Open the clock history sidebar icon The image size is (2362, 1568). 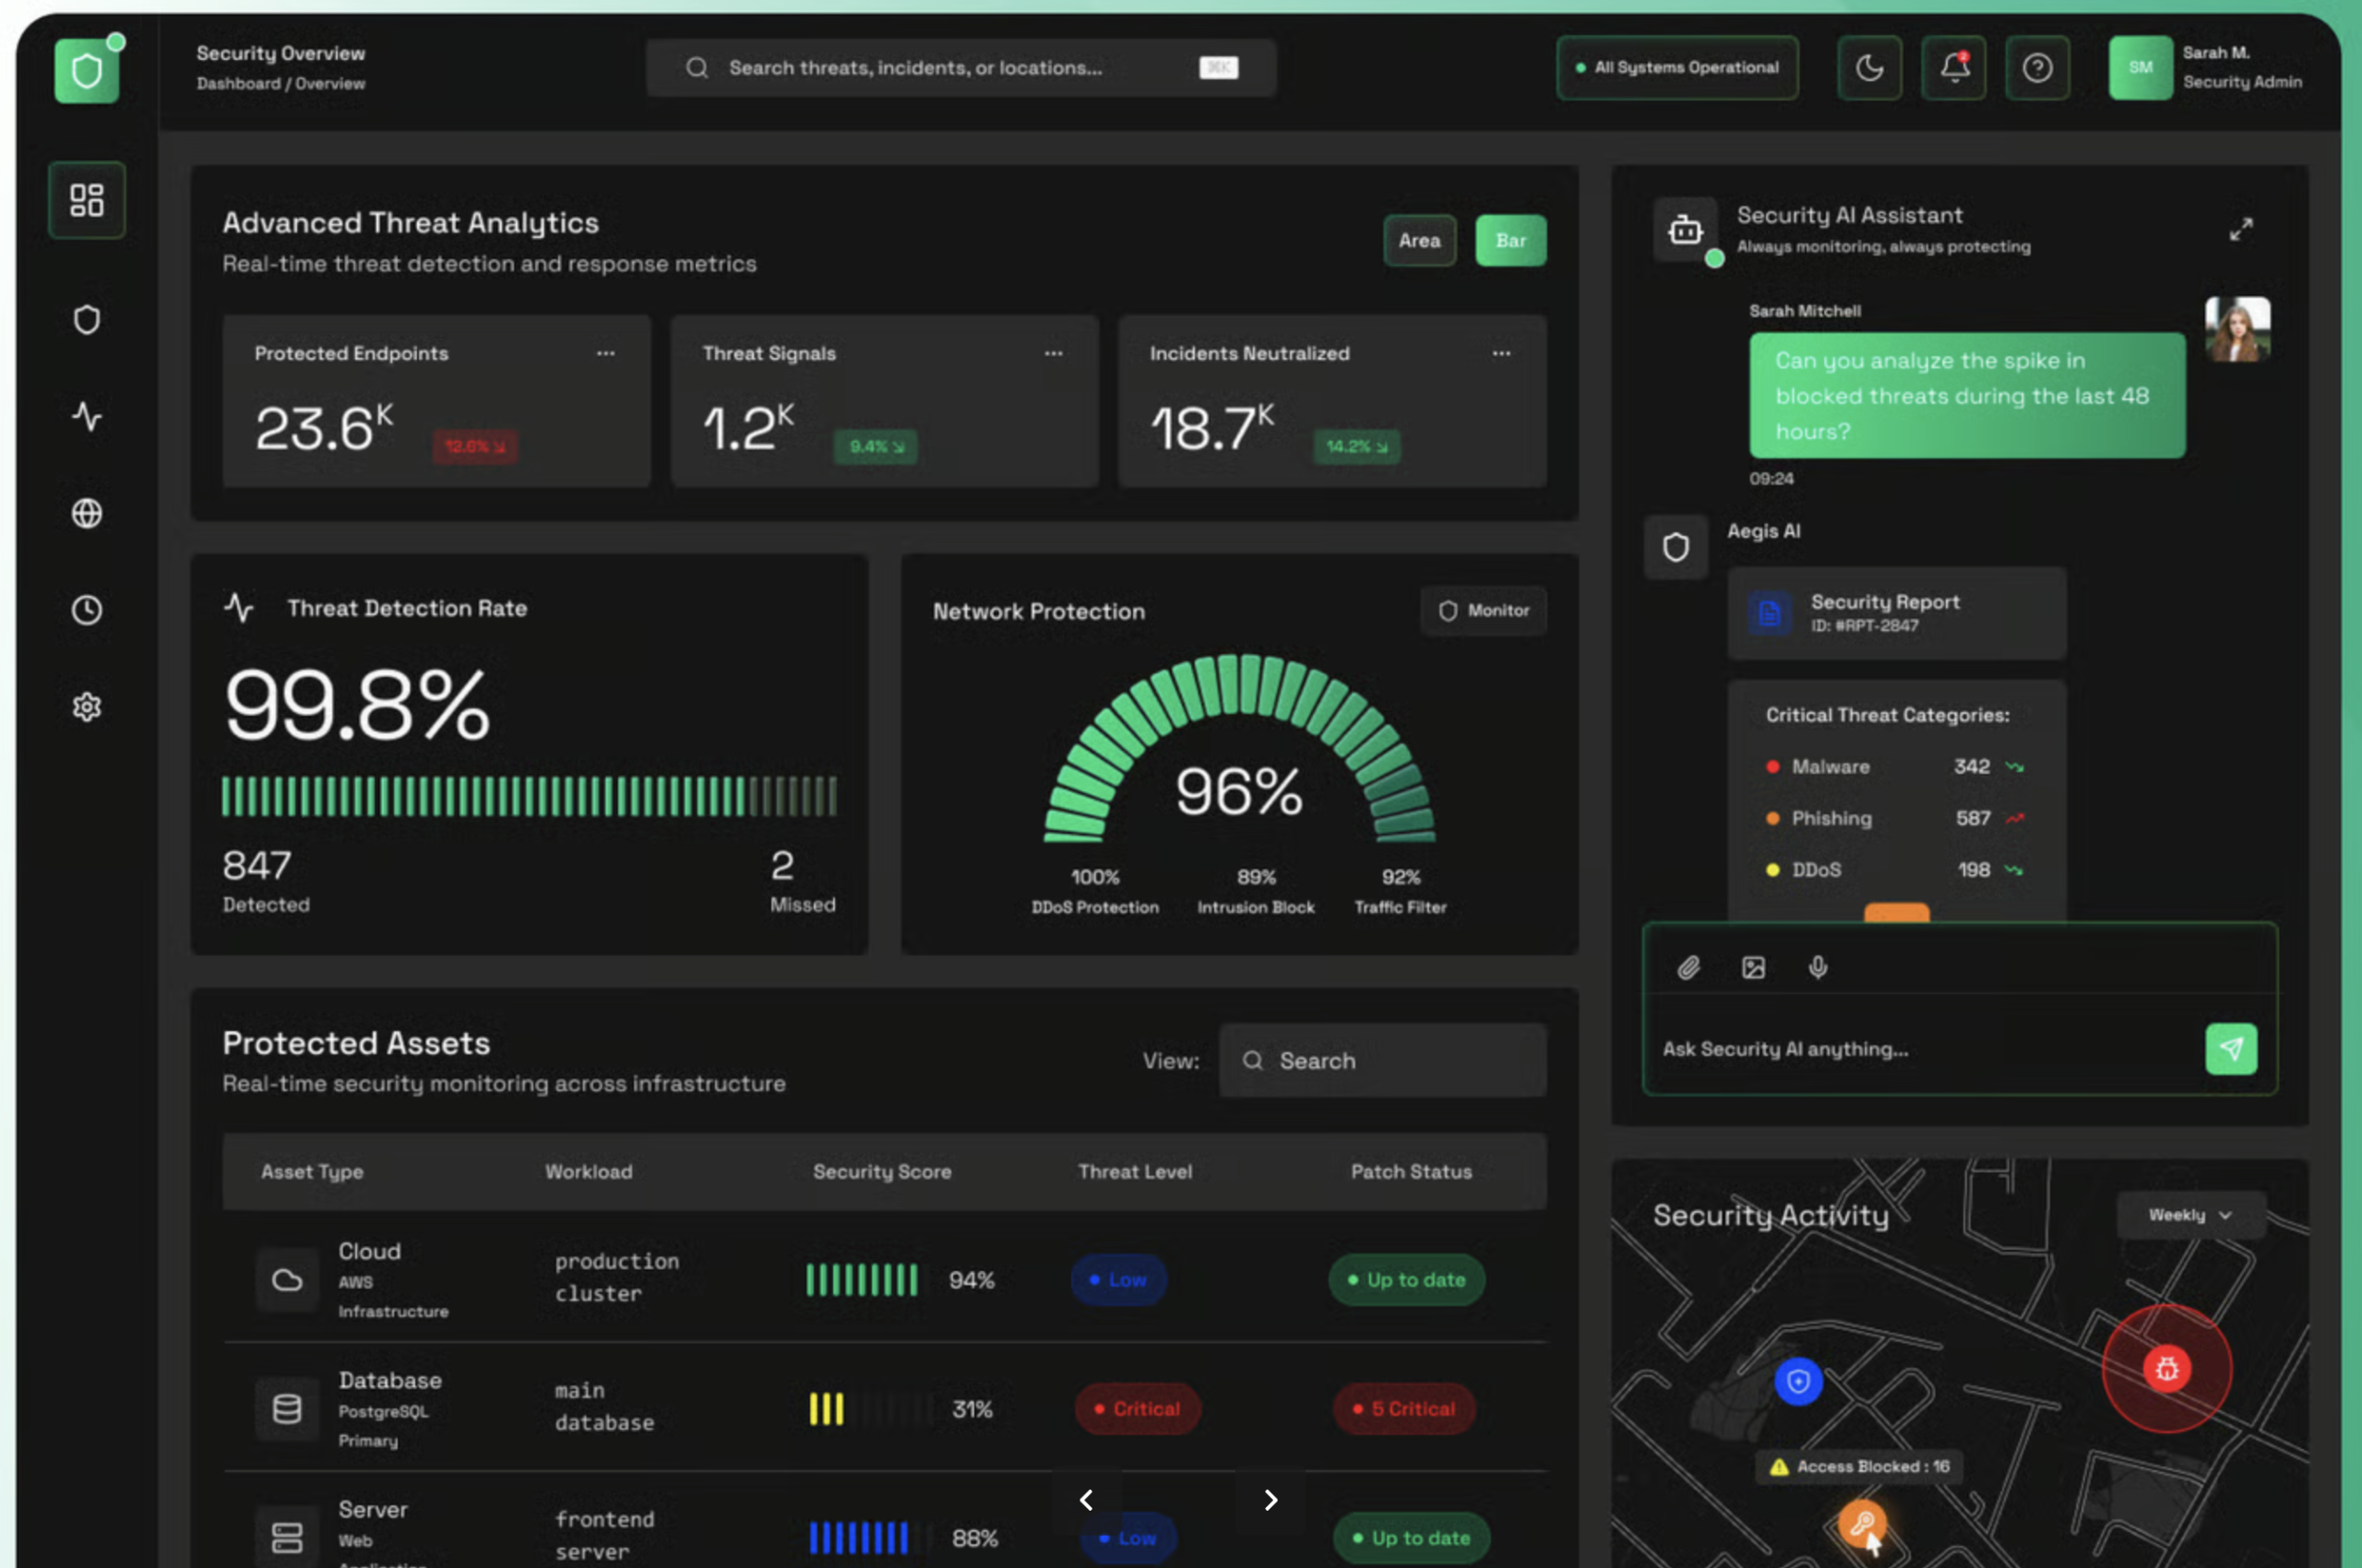[x=87, y=609]
